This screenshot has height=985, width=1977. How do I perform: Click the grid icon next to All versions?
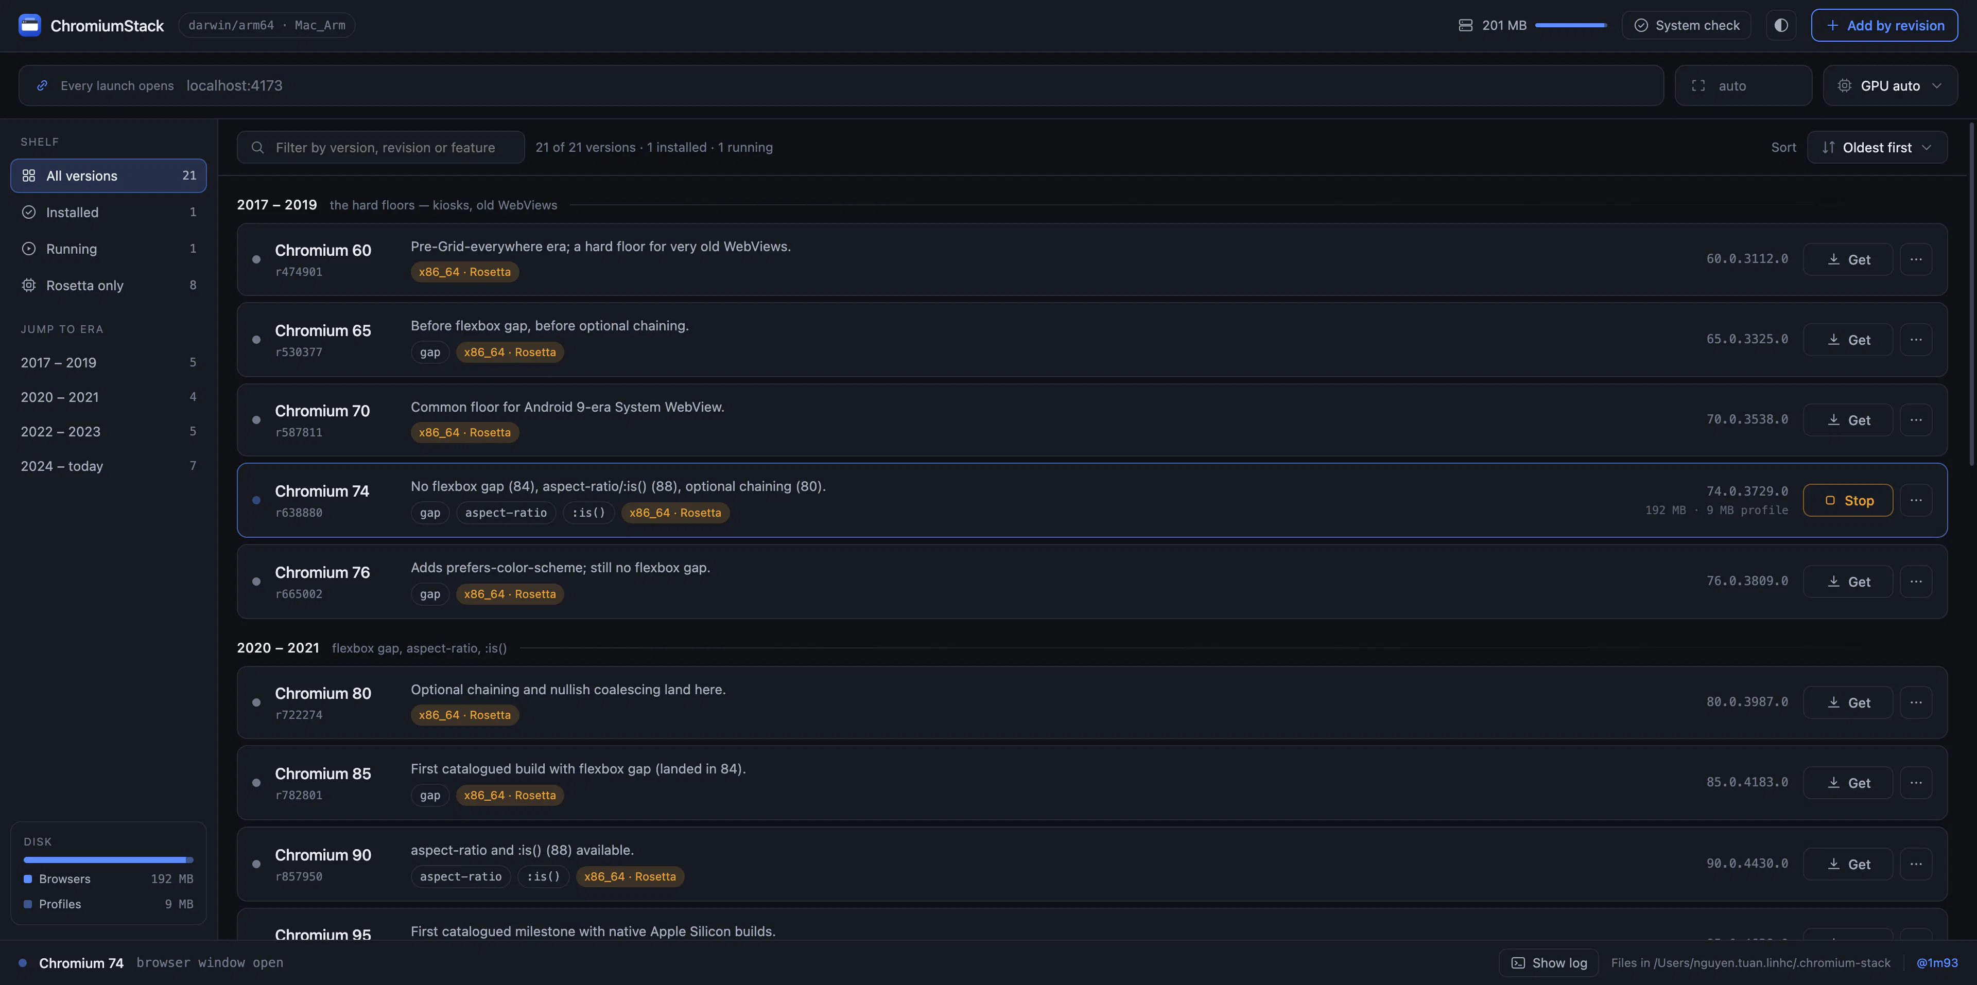(28, 175)
